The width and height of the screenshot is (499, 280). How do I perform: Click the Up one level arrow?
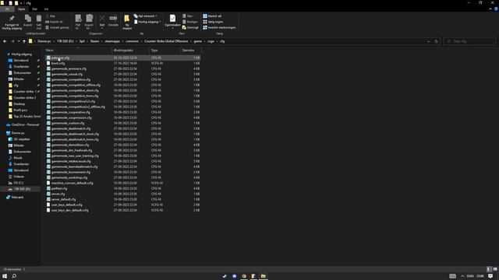tap(24, 41)
